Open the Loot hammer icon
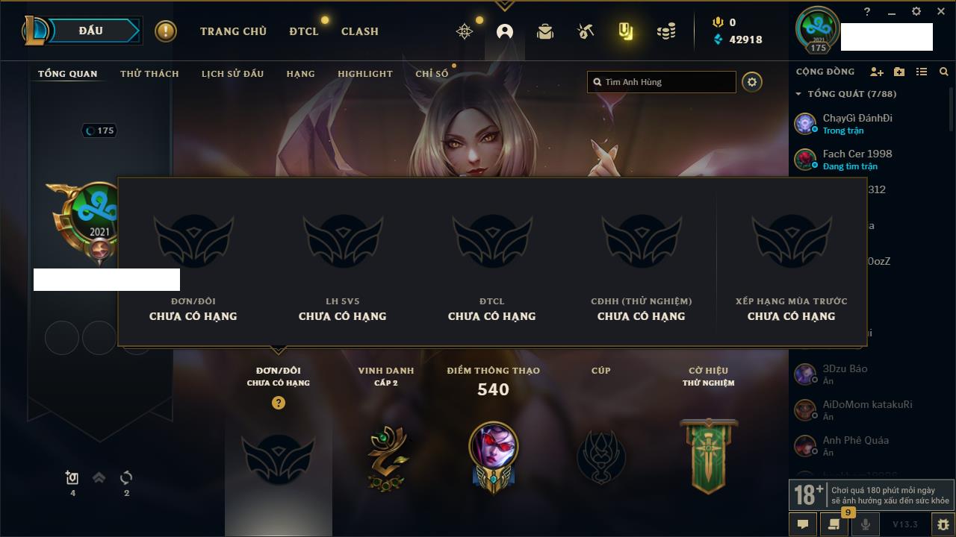This screenshot has height=537, width=956. (x=586, y=31)
